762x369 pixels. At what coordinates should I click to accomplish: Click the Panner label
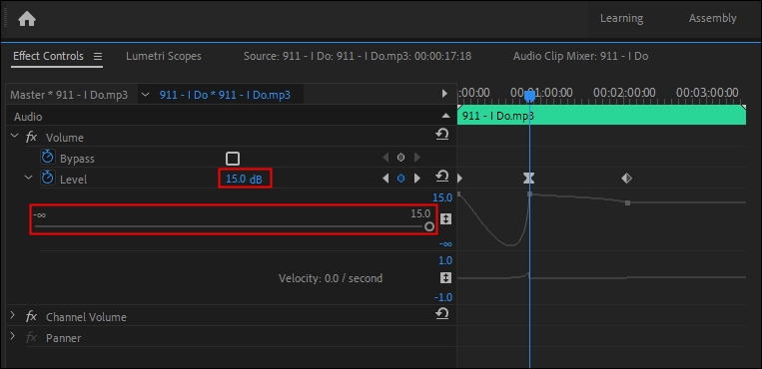tap(64, 338)
